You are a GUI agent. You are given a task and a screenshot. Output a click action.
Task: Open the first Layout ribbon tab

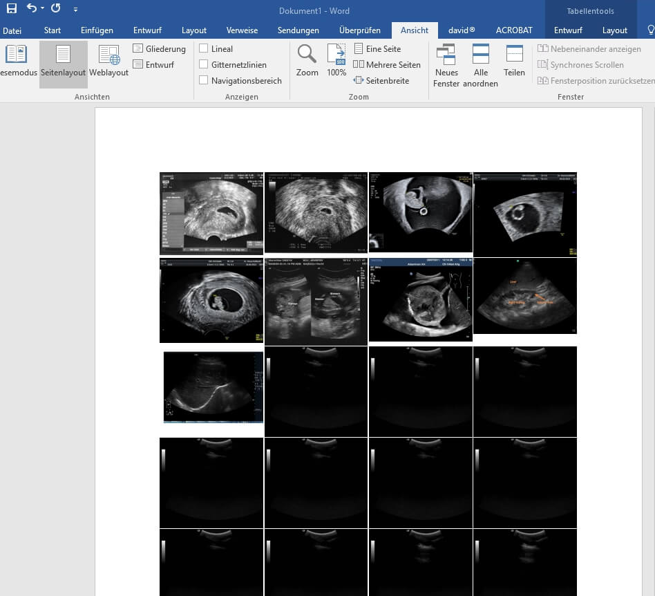[x=194, y=30]
